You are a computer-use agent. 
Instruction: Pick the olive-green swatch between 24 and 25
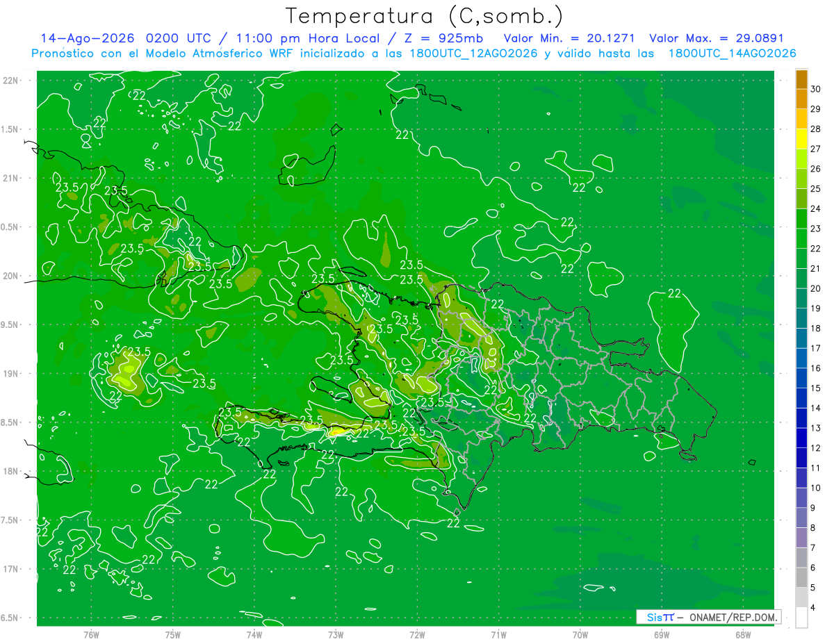click(x=801, y=199)
